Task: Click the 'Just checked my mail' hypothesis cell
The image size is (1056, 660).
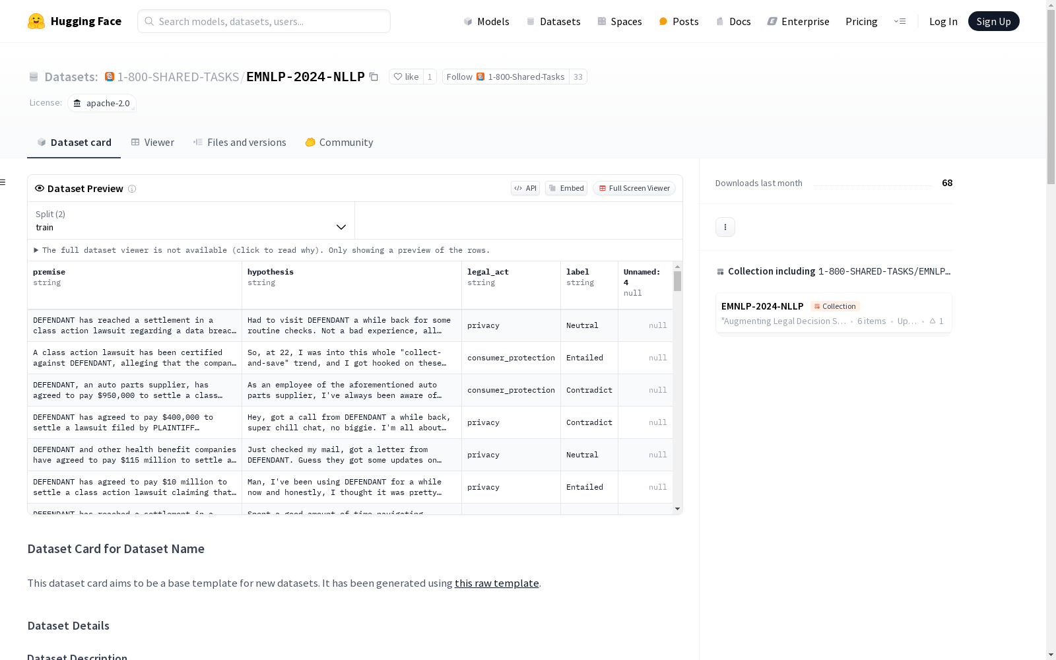Action: click(x=352, y=455)
